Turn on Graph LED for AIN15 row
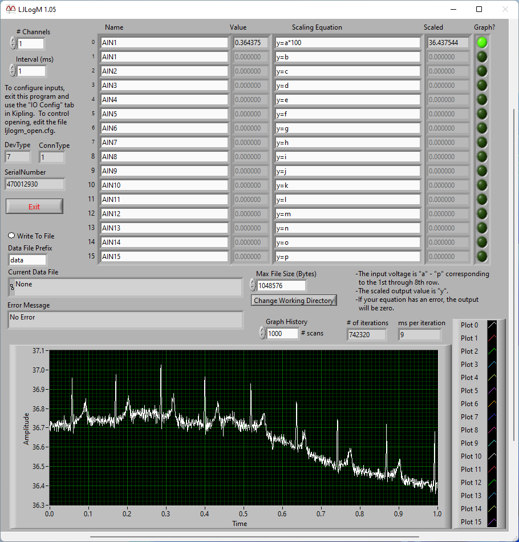This screenshot has width=519, height=542. [x=482, y=256]
